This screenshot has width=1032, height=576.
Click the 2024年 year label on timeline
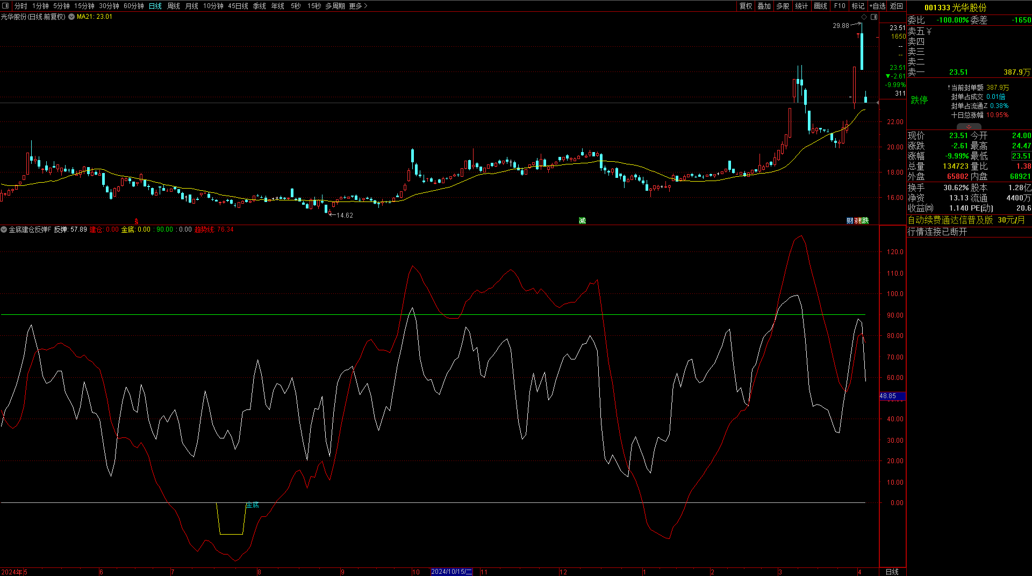point(12,572)
